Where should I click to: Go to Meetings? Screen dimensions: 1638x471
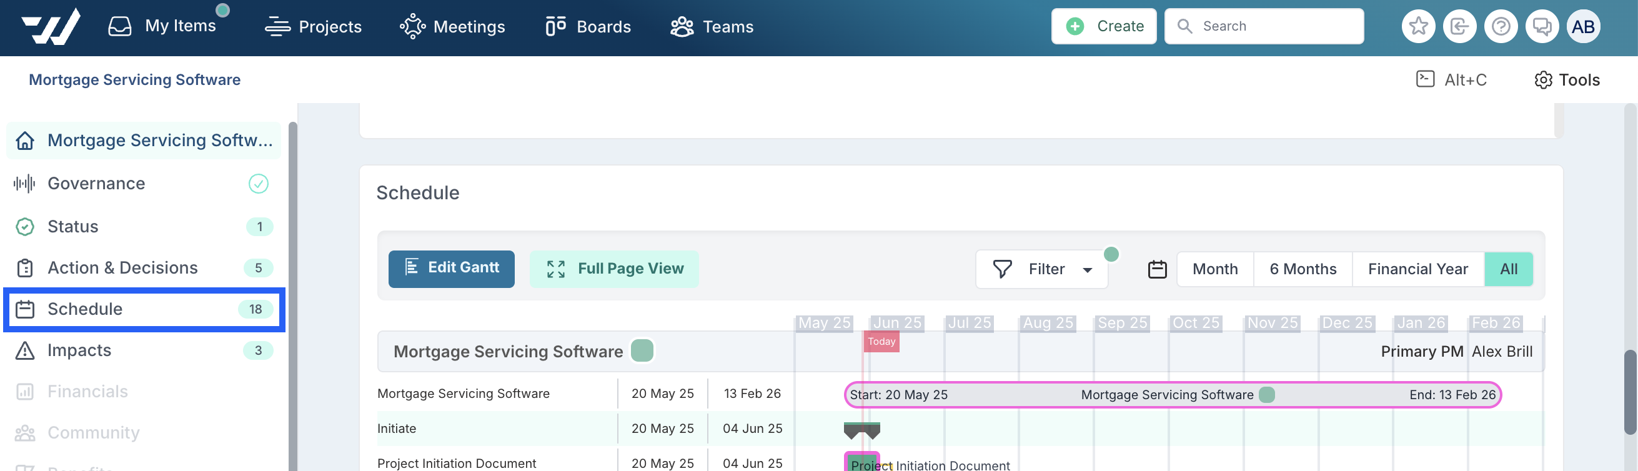[452, 27]
